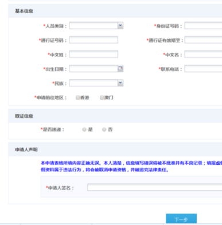Image resolution: width=222 pixels, height=225 pixels.
Task: Focus the 通行证有效期至 input field
Action: click(203, 40)
